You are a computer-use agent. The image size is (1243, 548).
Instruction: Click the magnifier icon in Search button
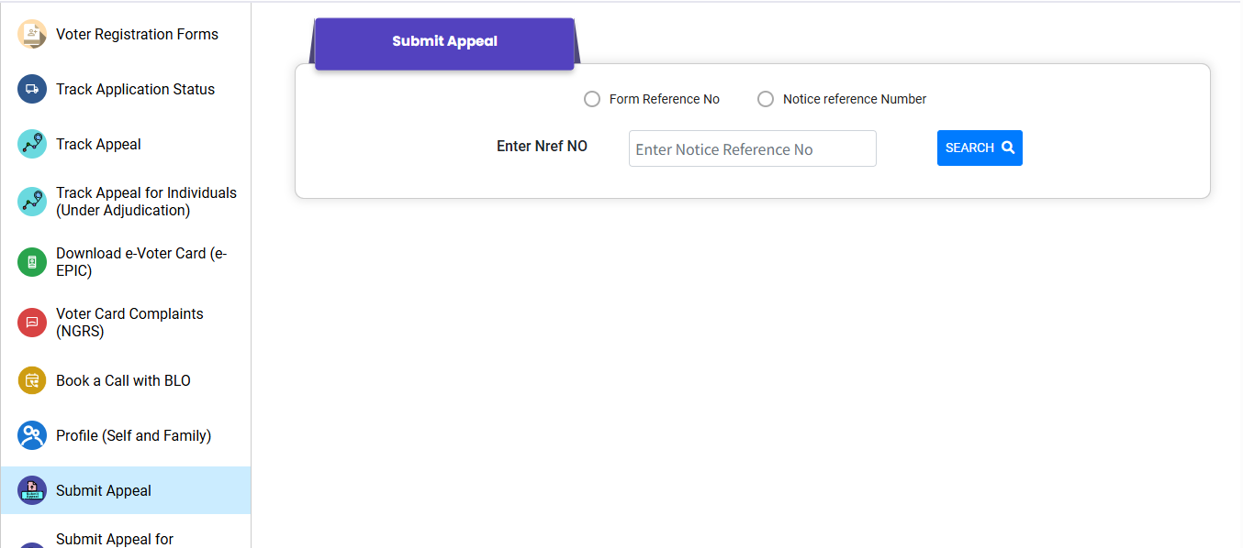(x=1008, y=148)
